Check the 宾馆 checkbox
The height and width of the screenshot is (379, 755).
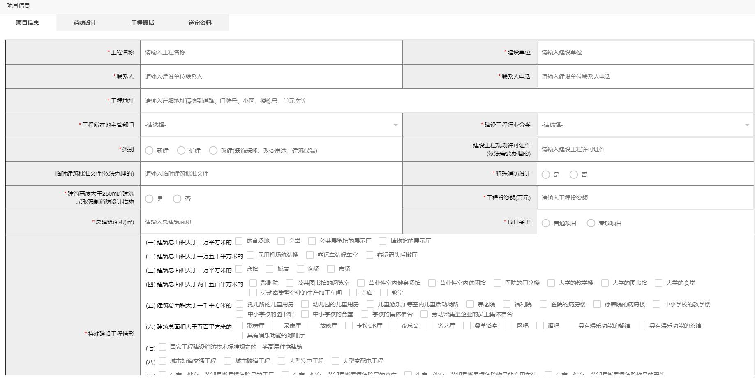[x=239, y=269]
